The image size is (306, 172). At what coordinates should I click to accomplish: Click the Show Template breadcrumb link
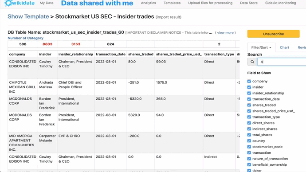(28, 16)
